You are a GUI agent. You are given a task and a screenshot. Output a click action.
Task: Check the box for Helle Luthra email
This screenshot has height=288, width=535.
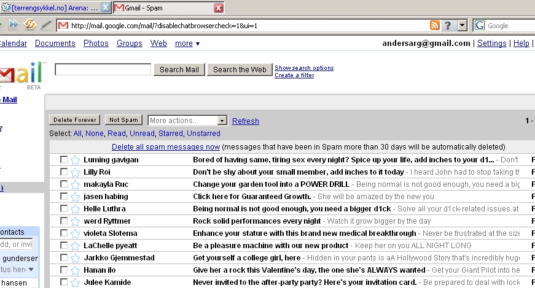[63, 208]
